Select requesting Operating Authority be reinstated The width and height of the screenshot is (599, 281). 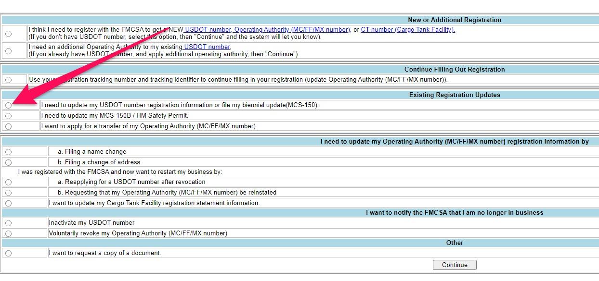coord(8,192)
